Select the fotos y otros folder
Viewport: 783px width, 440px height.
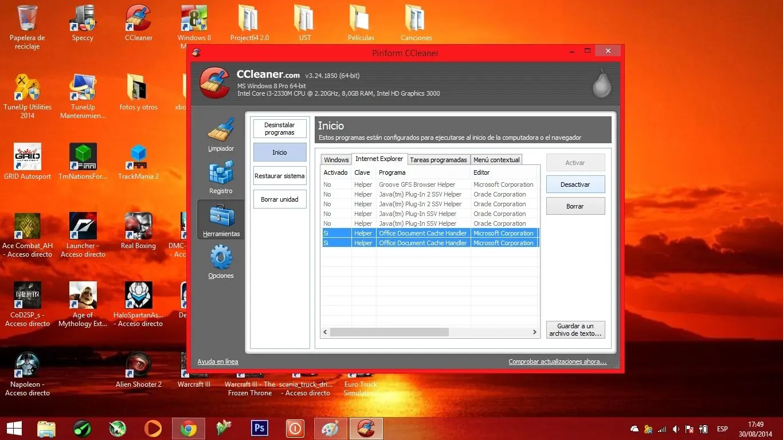click(139, 92)
